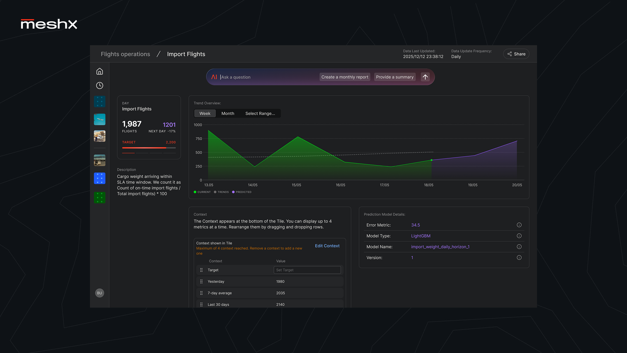Open the dark teal dotted tile in sidebar
Image resolution: width=627 pixels, height=353 pixels.
(99, 102)
